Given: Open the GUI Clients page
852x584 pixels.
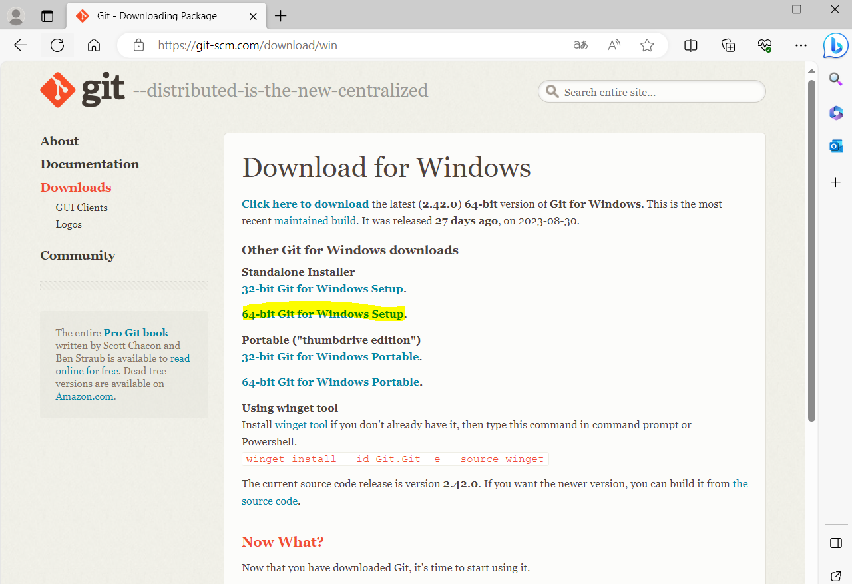Looking at the screenshot, I should [x=82, y=208].
